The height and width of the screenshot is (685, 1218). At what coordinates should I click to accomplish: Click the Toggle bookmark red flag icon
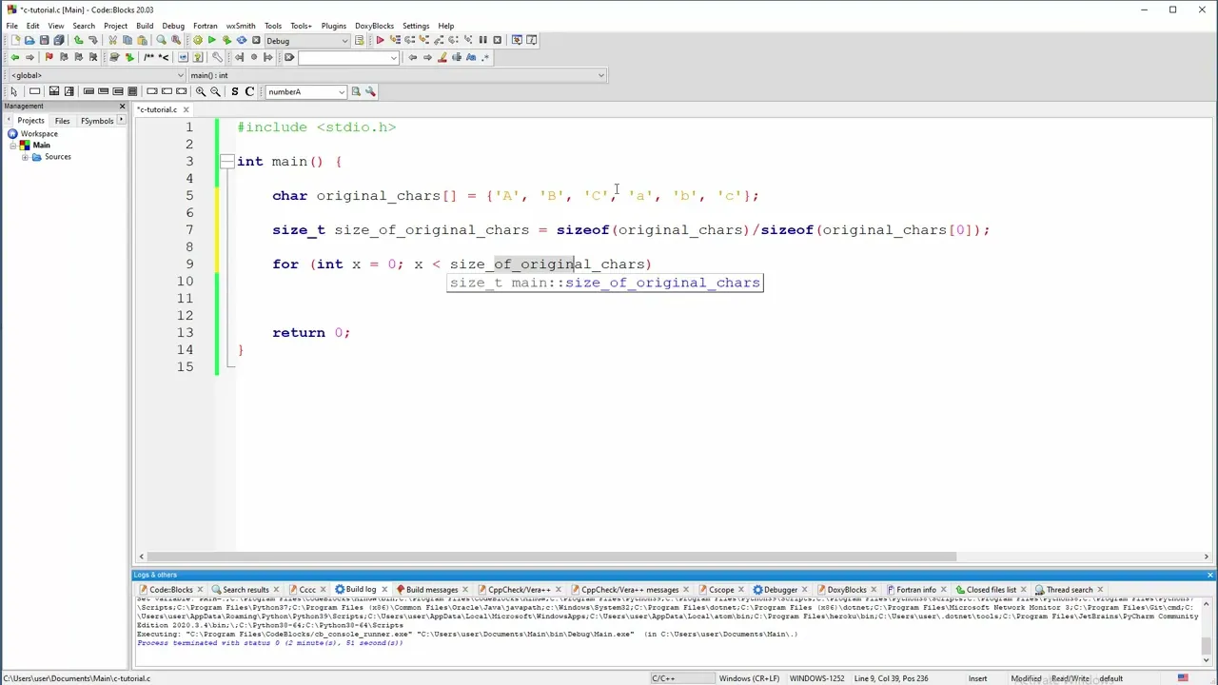(x=49, y=57)
